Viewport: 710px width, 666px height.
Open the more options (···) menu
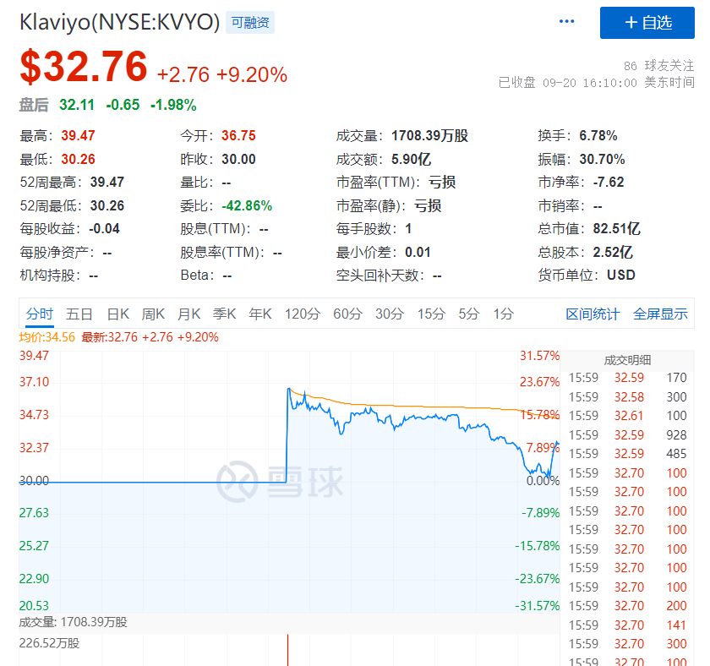point(566,21)
